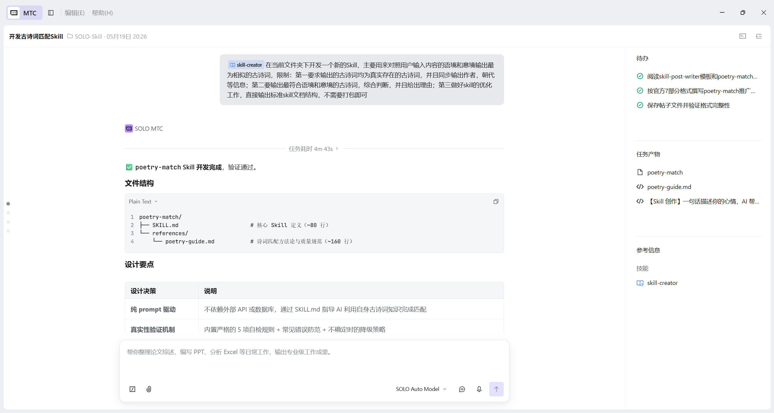Click the 文件结构 heading
The image size is (774, 413).
(139, 183)
